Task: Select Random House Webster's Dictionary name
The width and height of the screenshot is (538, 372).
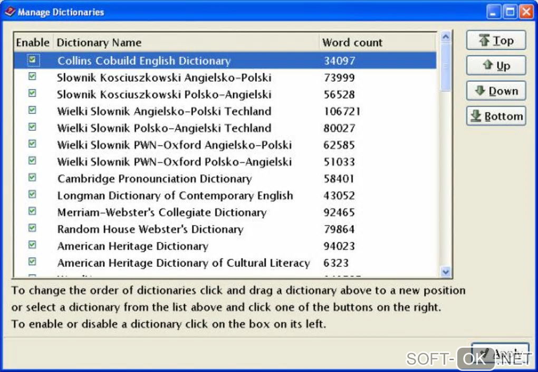Action: tap(150, 229)
